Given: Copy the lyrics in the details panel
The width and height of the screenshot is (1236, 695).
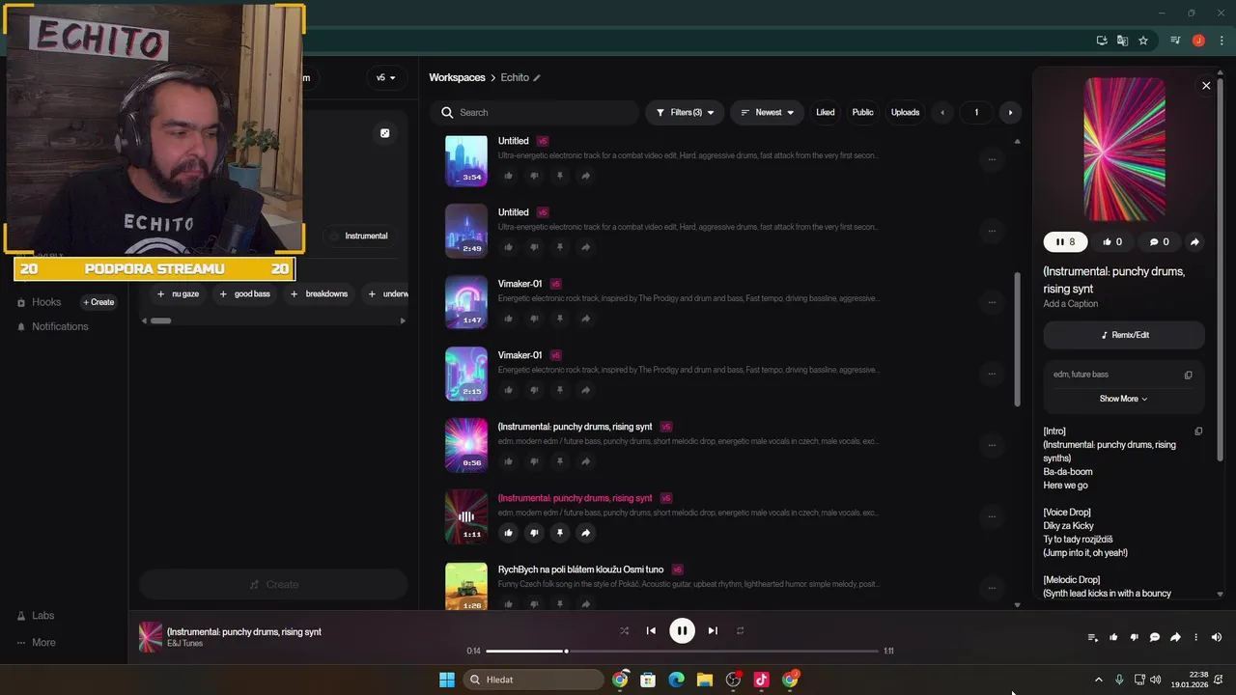Looking at the screenshot, I should click(x=1198, y=431).
